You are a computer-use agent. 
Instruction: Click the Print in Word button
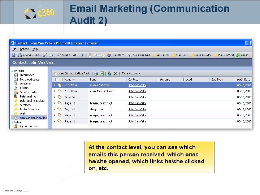coord(224,55)
